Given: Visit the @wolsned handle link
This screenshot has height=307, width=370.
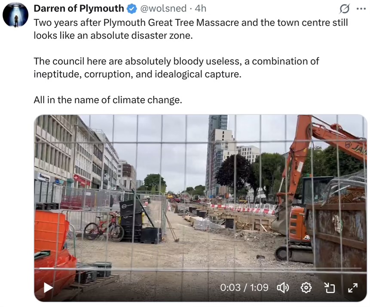Looking at the screenshot, I should click(x=163, y=9).
